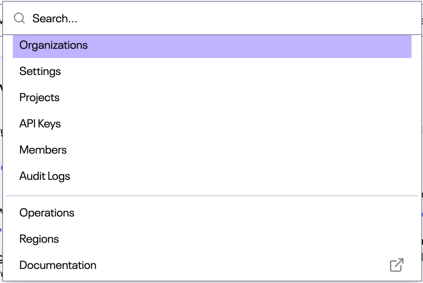The image size is (423, 283).
Task: View API Keys from the palette
Action: point(40,124)
